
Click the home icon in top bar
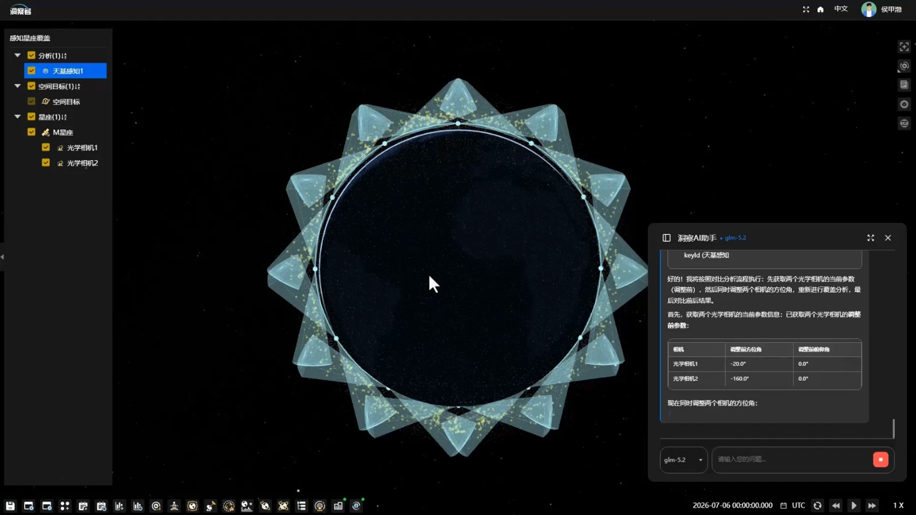(x=820, y=9)
